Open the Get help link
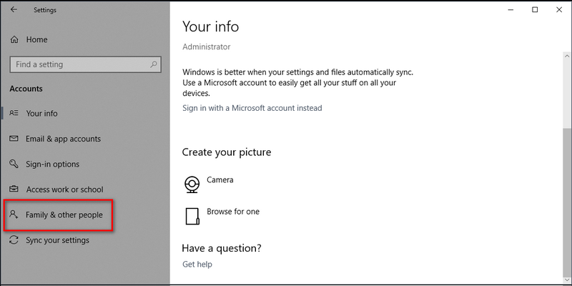The width and height of the screenshot is (572, 286). tap(197, 265)
